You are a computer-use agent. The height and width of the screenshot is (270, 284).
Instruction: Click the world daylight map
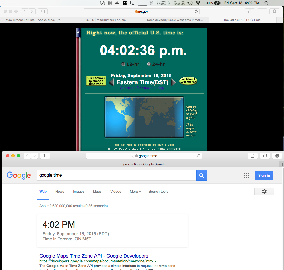144,117
